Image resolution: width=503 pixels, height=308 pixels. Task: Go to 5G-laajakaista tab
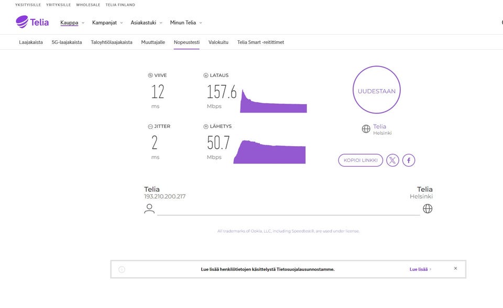point(67,42)
